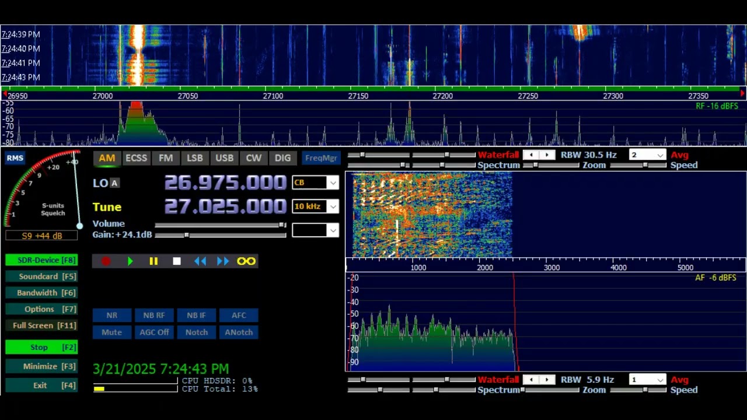The width and height of the screenshot is (747, 420).
Task: Open the RF averaging dropdown showing 2
Action: pyautogui.click(x=647, y=155)
